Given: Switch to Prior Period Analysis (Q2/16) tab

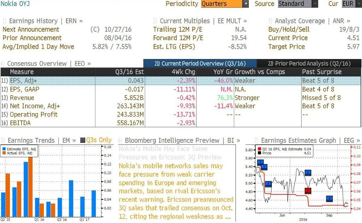Looking at the screenshot, I should (309, 64).
